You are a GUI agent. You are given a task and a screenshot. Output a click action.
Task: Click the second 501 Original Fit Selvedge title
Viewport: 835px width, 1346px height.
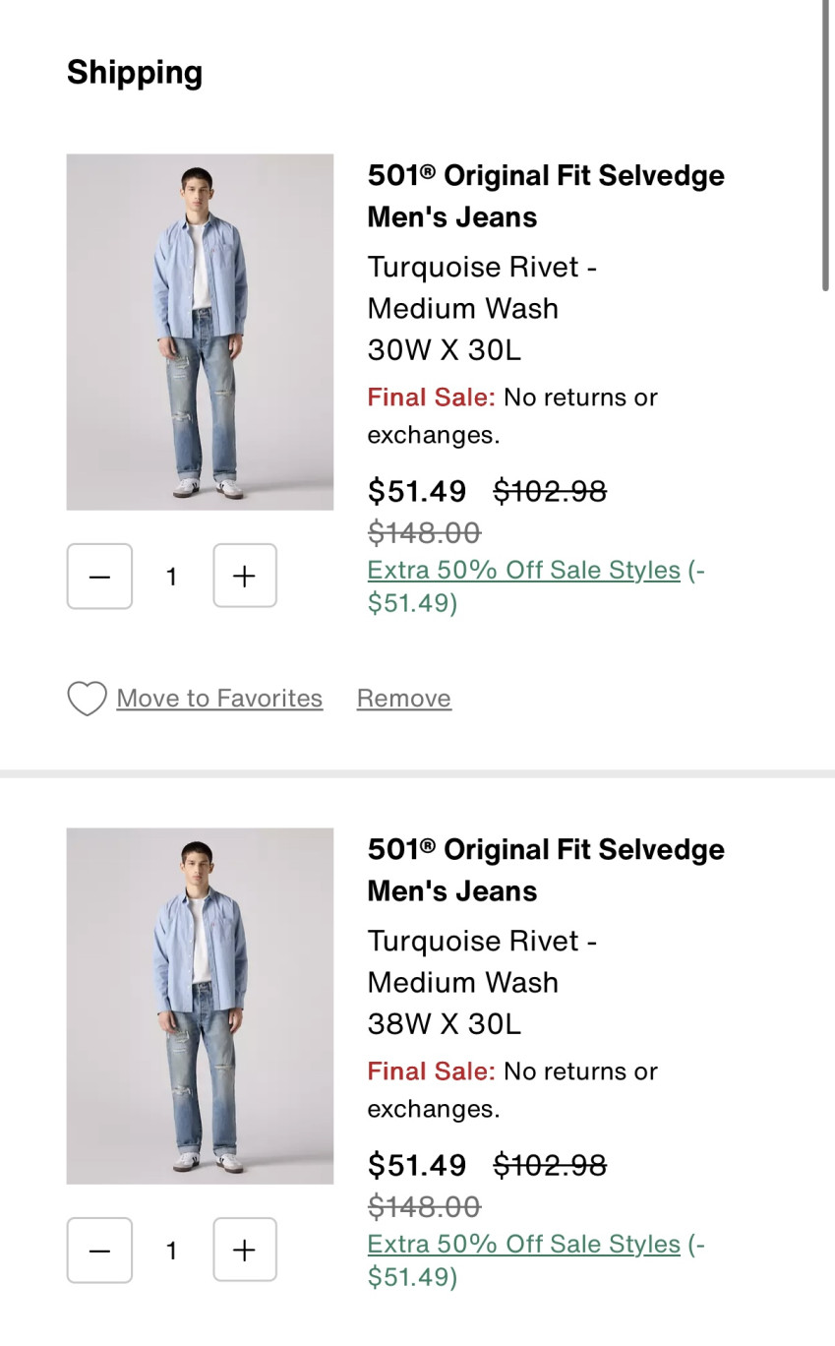tap(545, 870)
